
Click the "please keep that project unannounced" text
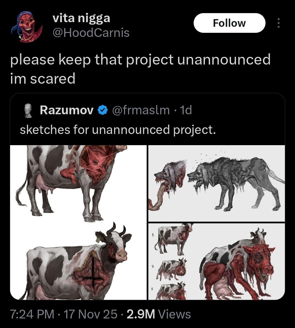click(140, 60)
